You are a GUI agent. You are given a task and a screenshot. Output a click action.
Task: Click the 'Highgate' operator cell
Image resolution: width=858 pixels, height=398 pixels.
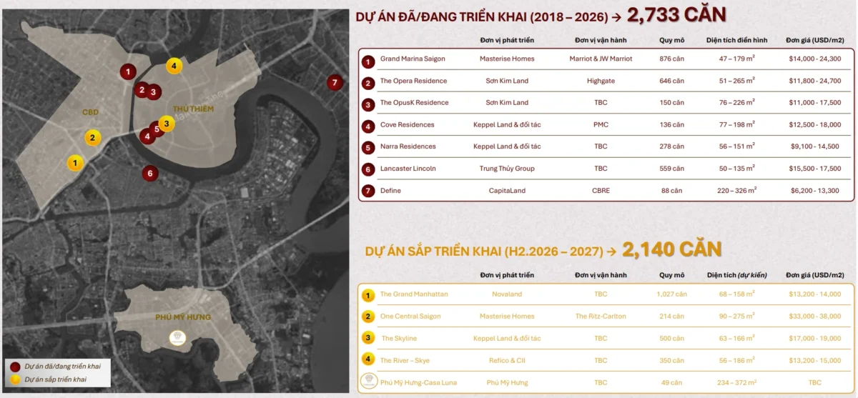pos(601,81)
